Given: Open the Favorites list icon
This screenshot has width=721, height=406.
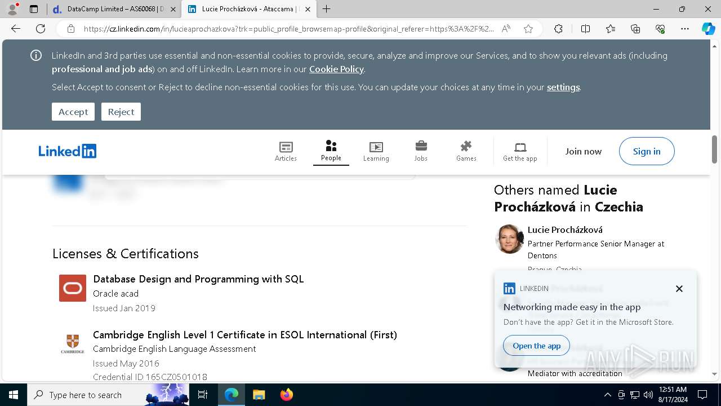Looking at the screenshot, I should 611,29.
